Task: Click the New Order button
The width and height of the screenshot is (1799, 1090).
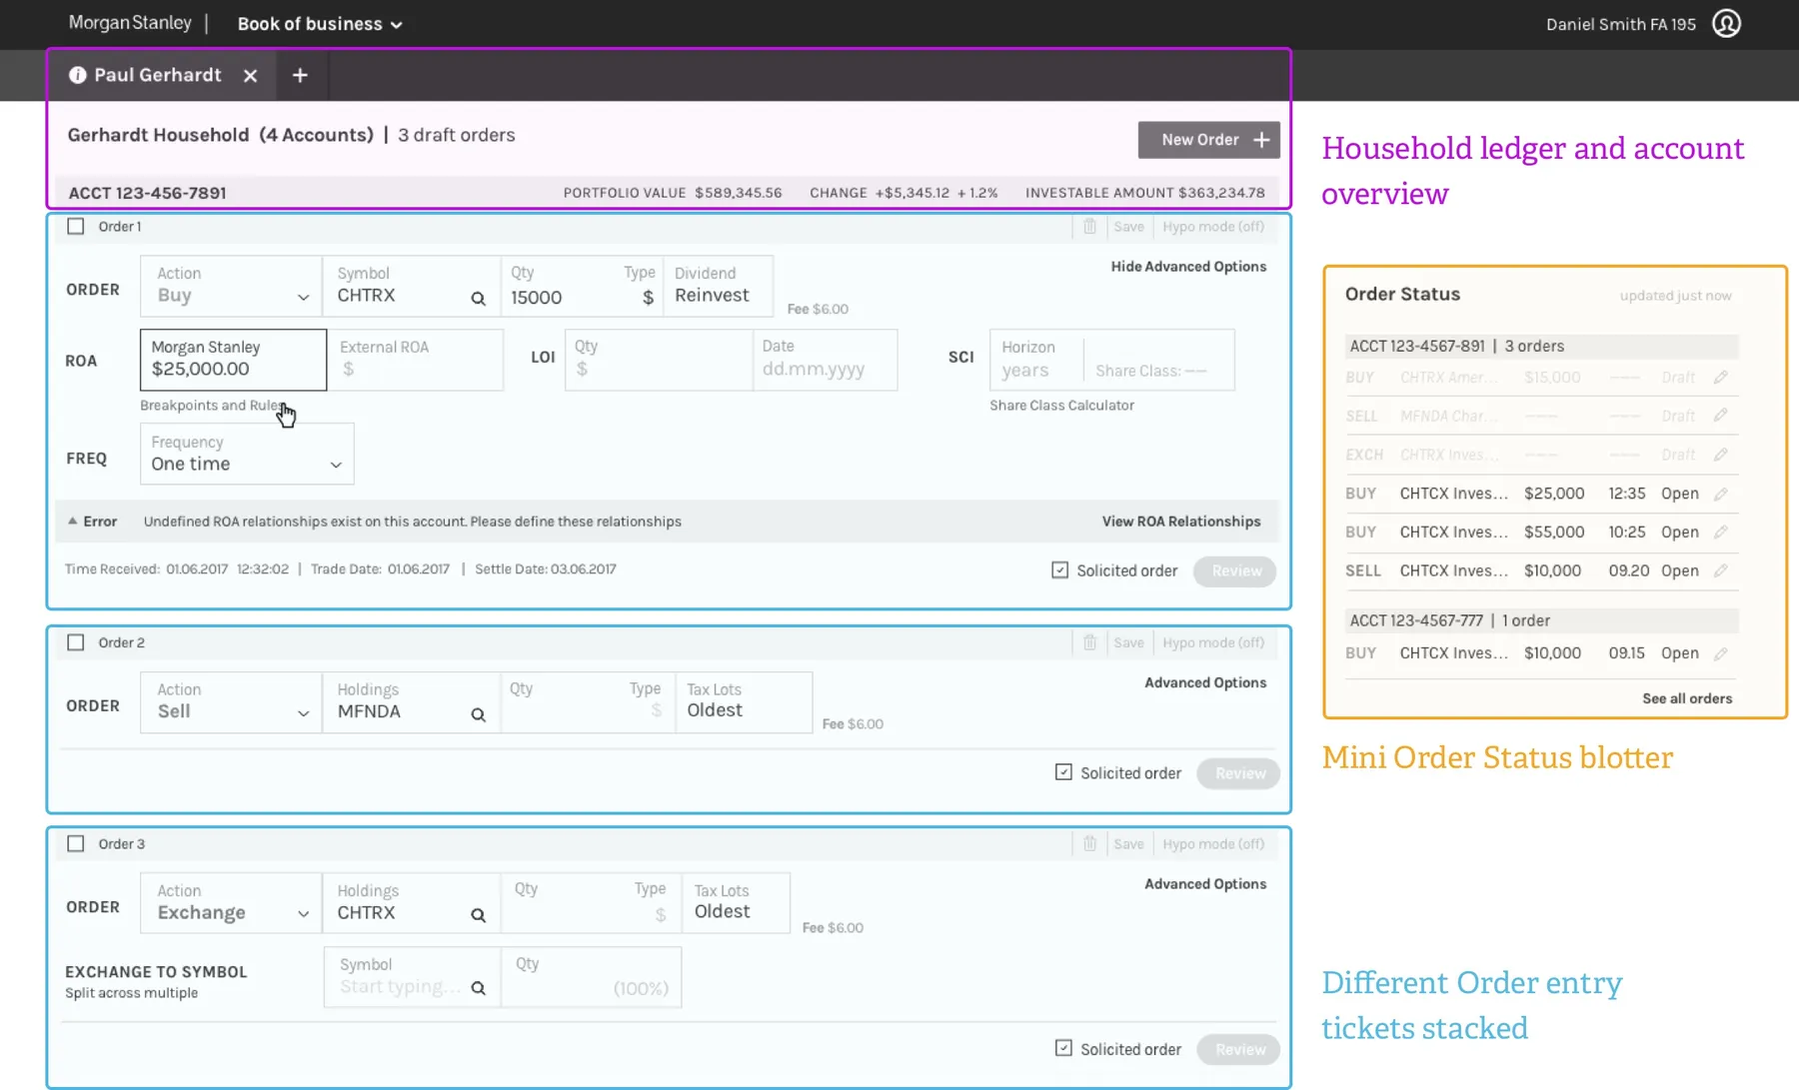Action: [1208, 140]
